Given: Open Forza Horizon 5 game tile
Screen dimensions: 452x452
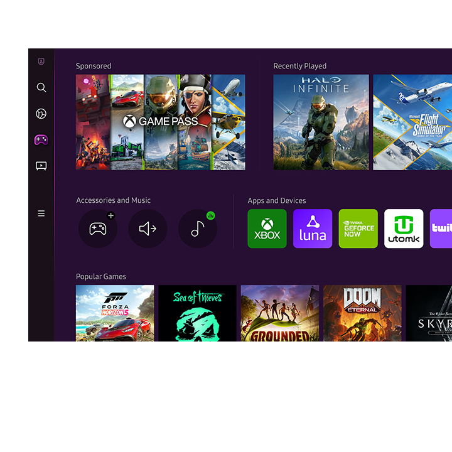Looking at the screenshot, I should pyautogui.click(x=115, y=313).
